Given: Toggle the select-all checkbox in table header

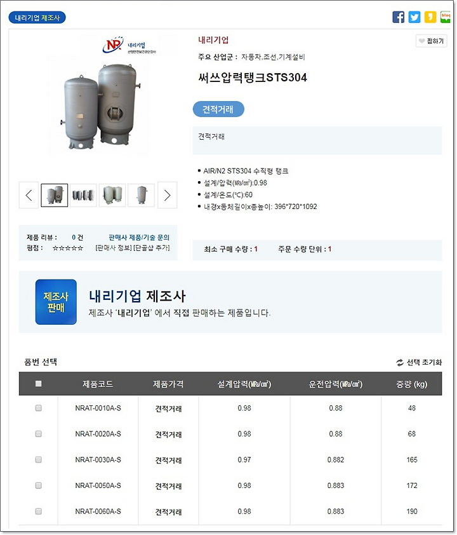Looking at the screenshot, I should tap(39, 384).
